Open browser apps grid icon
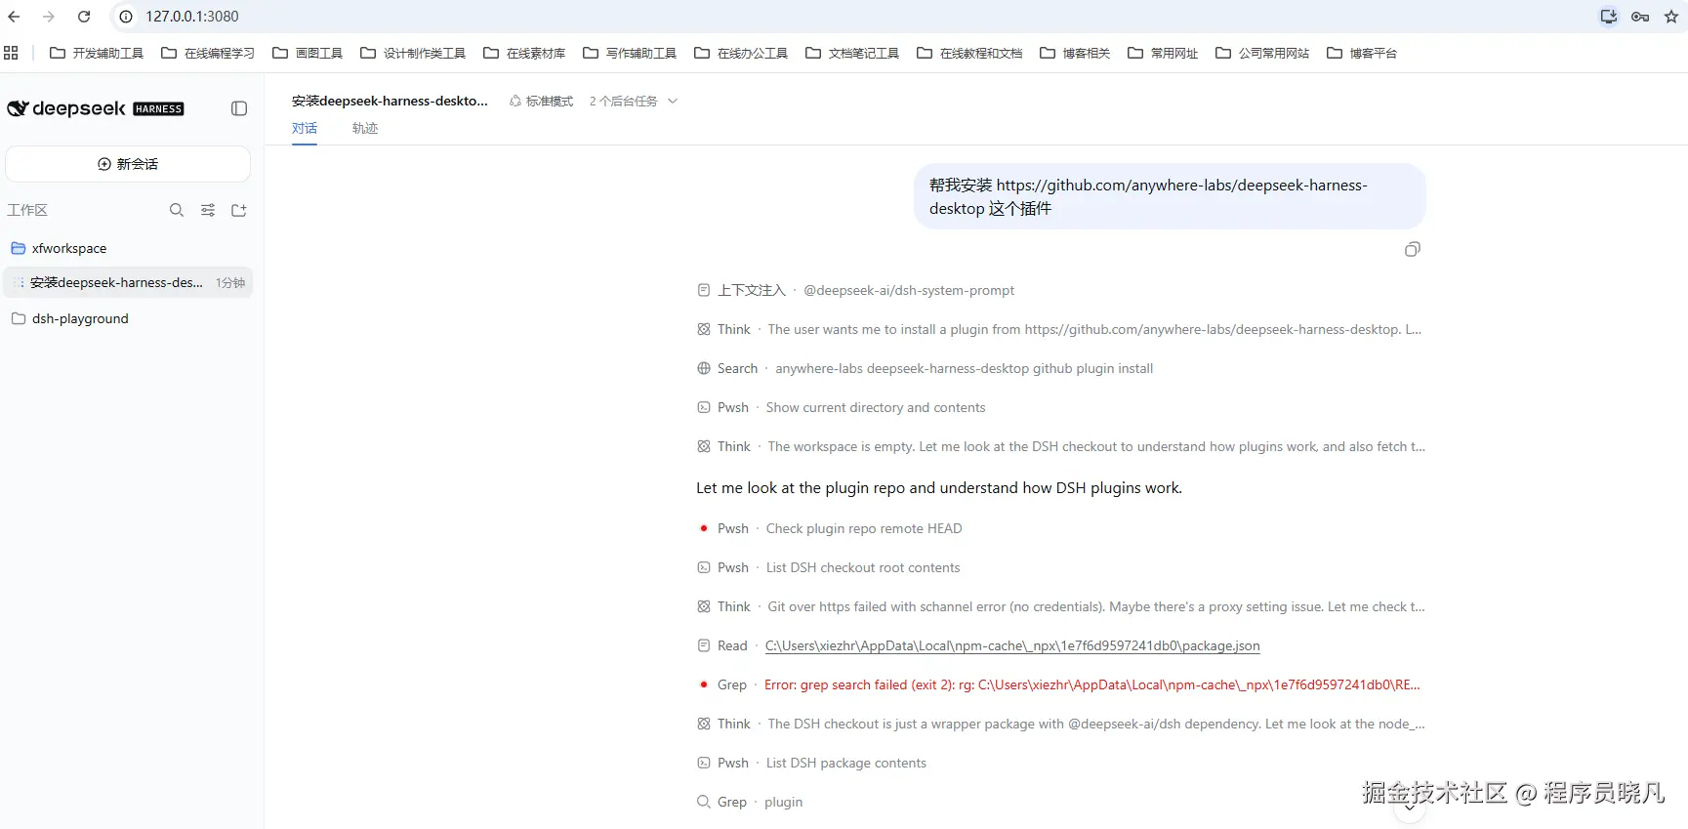The height and width of the screenshot is (829, 1688). pos(12,53)
